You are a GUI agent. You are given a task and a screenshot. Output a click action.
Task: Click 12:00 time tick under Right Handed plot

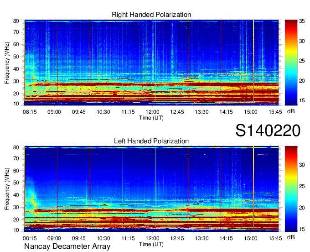[152, 112]
